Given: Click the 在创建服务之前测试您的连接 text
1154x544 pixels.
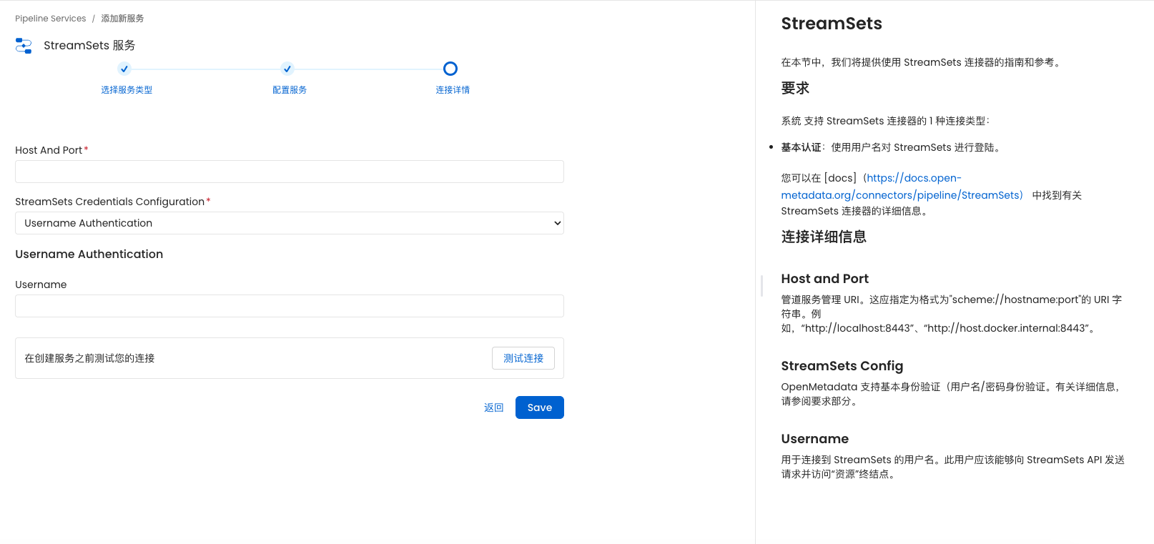Looking at the screenshot, I should (89, 358).
